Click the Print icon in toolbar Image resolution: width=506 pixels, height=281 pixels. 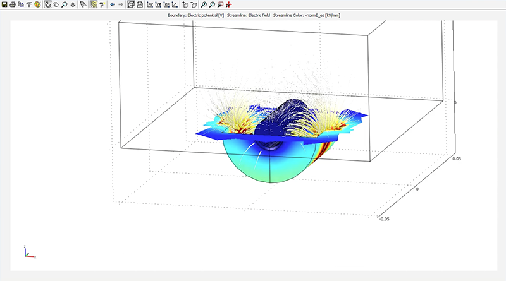[13, 4]
